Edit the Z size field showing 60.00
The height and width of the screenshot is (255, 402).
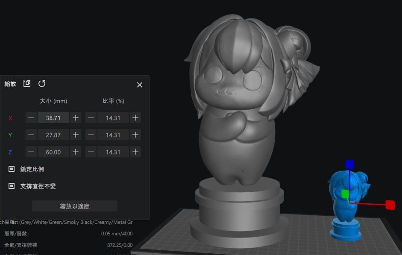click(x=53, y=152)
